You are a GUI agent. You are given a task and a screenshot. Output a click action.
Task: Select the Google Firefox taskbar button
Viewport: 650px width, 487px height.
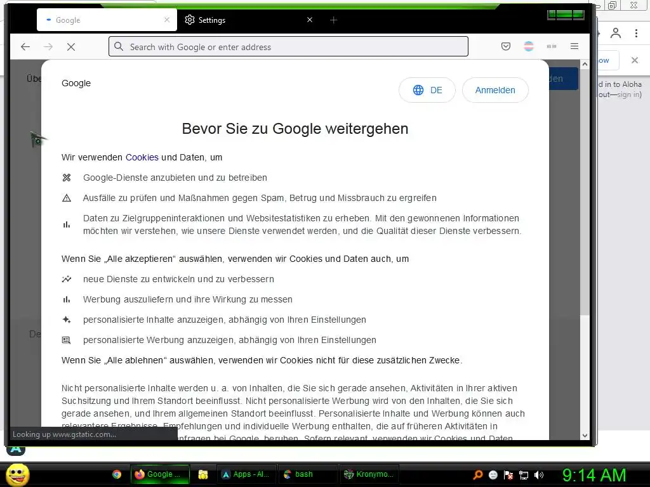click(160, 474)
